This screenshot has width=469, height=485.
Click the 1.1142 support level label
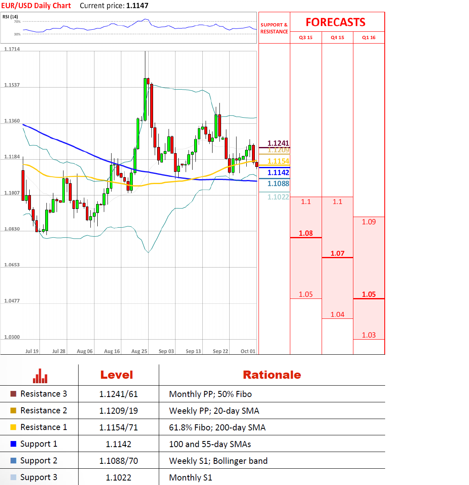tap(278, 173)
